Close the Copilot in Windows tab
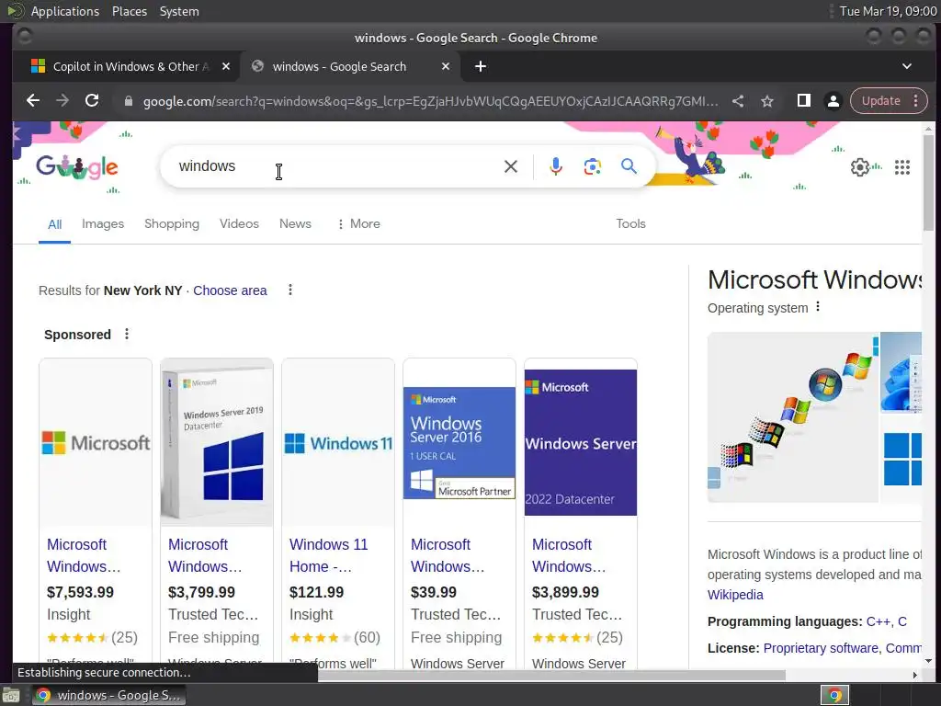This screenshot has width=941, height=706. [226, 66]
